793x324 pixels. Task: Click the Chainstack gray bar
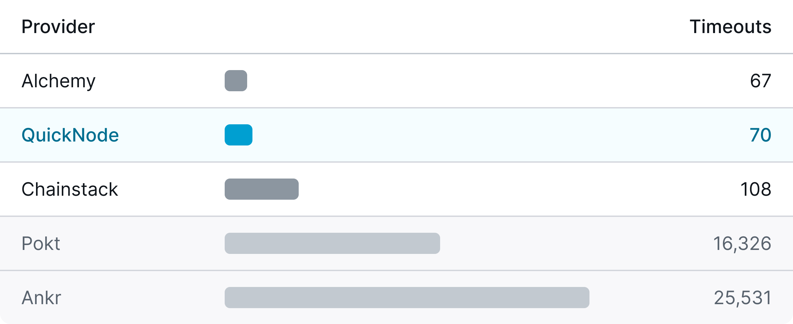(262, 189)
